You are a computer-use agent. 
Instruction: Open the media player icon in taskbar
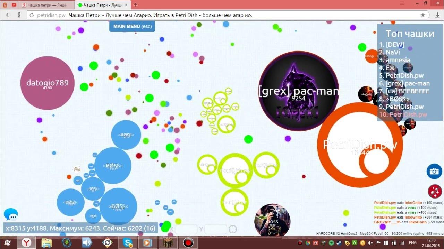(x=147, y=243)
